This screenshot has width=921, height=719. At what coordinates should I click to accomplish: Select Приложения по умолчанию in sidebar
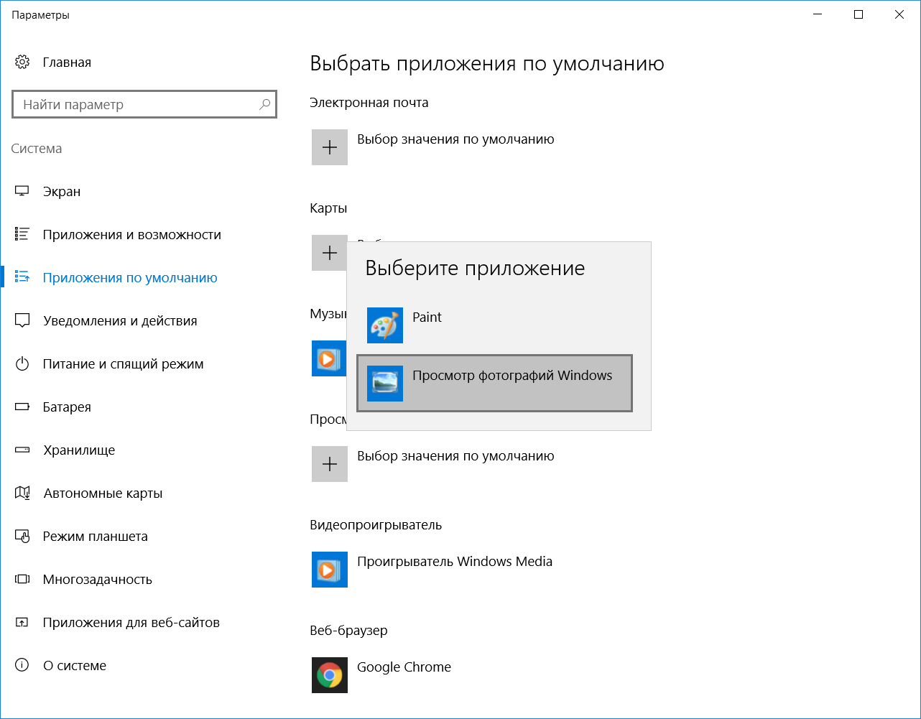coord(144,278)
